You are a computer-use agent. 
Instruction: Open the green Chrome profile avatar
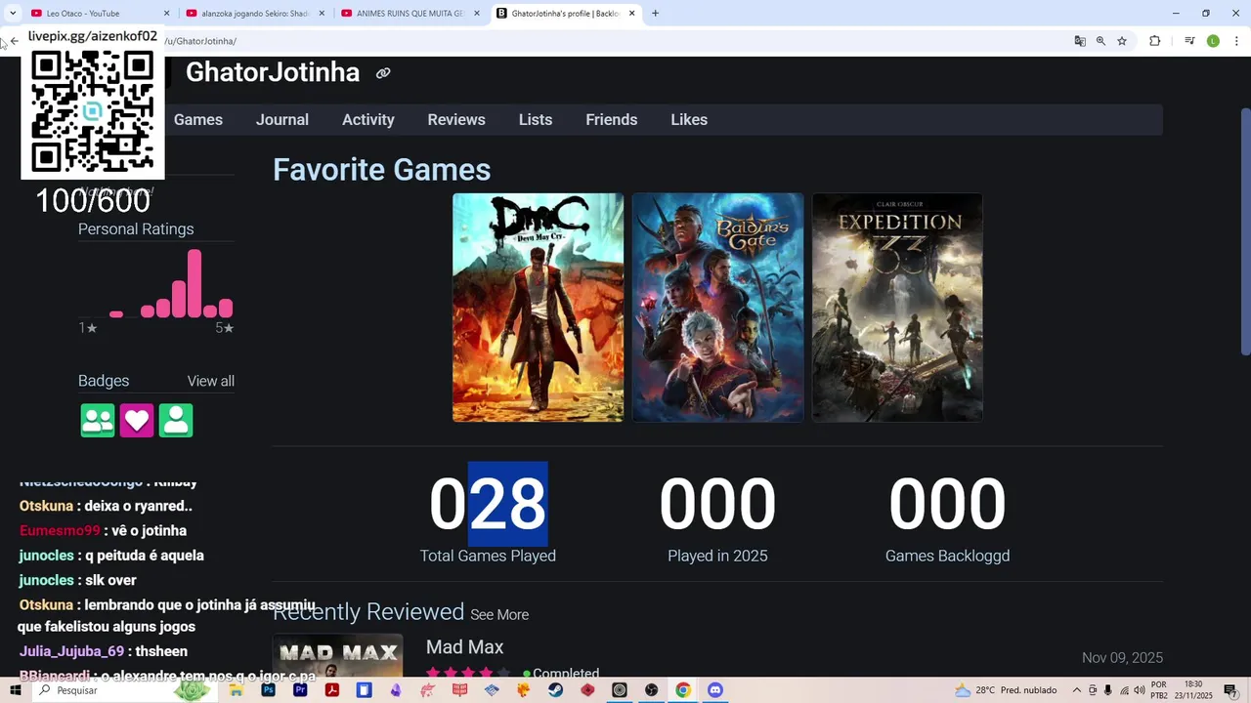1213,41
